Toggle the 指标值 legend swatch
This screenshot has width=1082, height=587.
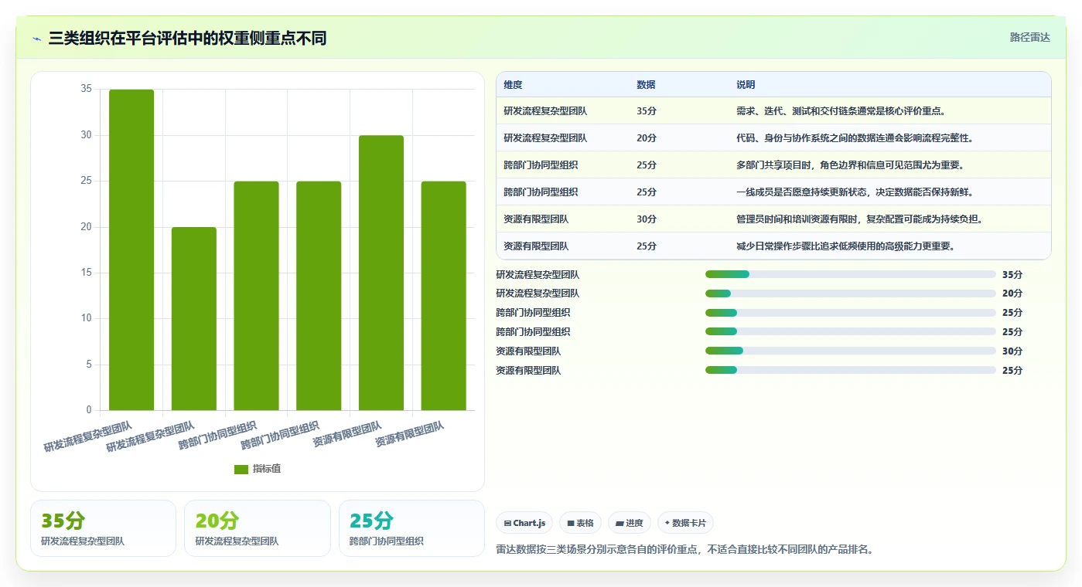coord(241,469)
